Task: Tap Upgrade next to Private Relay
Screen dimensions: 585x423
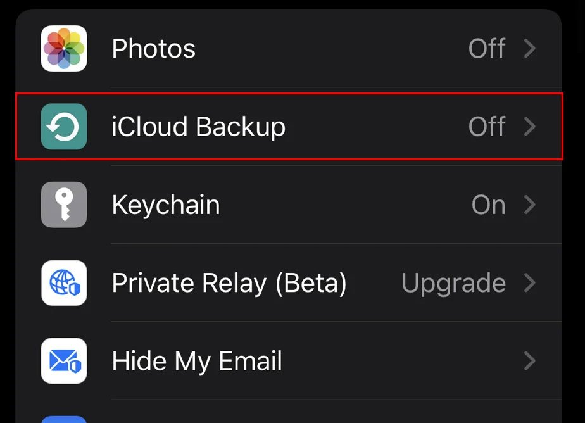Action: 453,284
